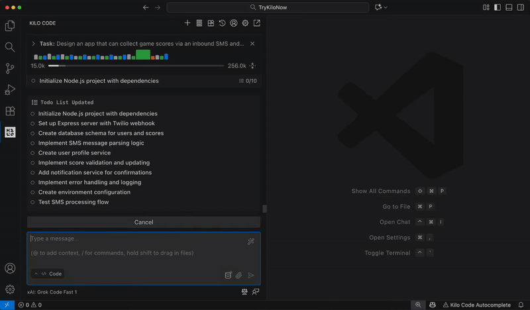530x310 pixels.
Task: Expand the 0/10 todo progress list
Action: pyautogui.click(x=248, y=81)
